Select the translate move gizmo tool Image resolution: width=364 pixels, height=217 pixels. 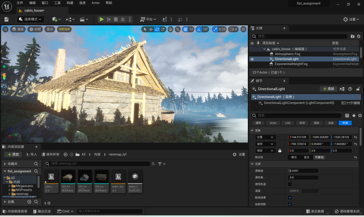tap(151, 29)
